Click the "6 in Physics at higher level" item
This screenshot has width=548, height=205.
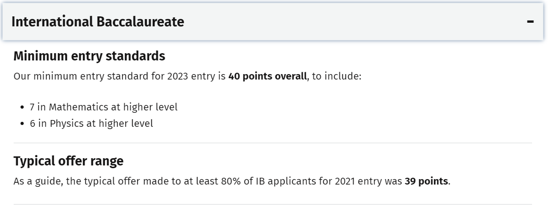click(x=91, y=123)
